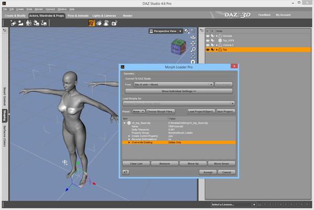Toggle selectable arrow for the Top node
The width and height of the screenshot is (314, 210).
(212, 50)
